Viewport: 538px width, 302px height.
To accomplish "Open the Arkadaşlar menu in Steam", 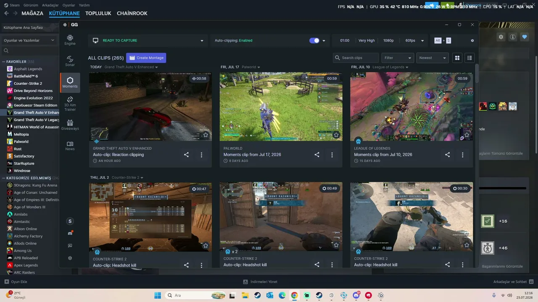I will [50, 5].
